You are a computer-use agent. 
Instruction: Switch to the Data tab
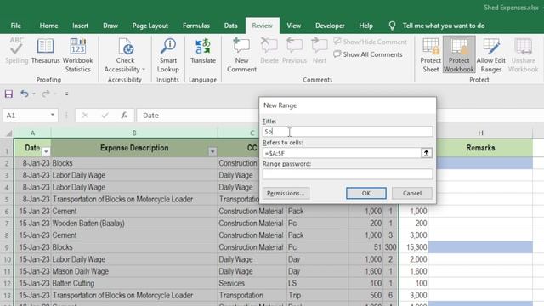click(230, 25)
